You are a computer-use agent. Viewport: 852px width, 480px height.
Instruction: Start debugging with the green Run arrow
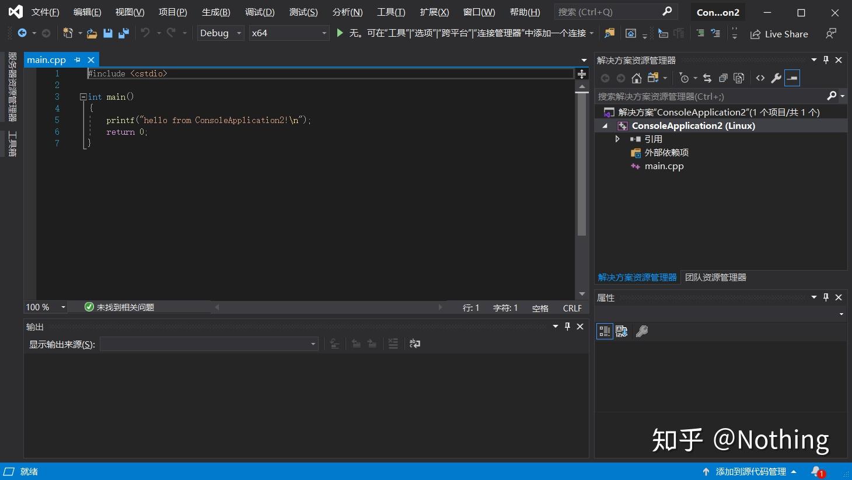340,33
